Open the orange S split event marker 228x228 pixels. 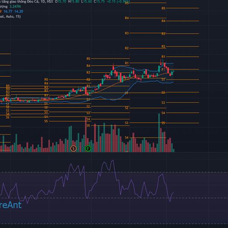(73, 149)
